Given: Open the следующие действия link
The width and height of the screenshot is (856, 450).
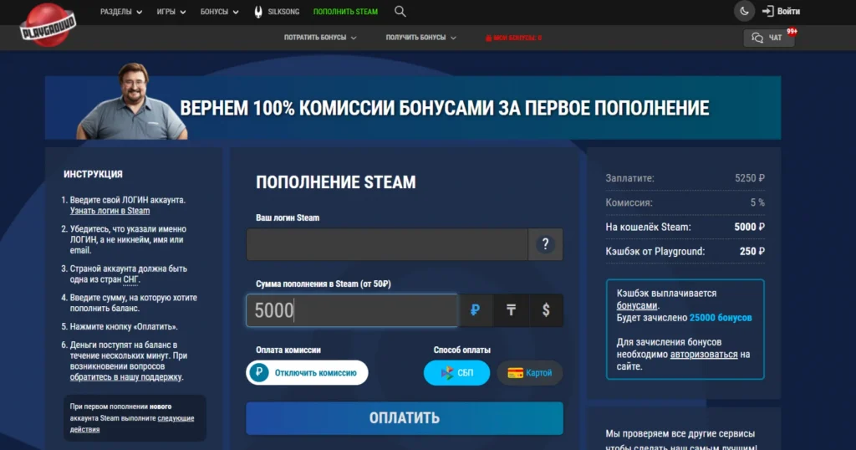Looking at the screenshot, I should coord(131,424).
